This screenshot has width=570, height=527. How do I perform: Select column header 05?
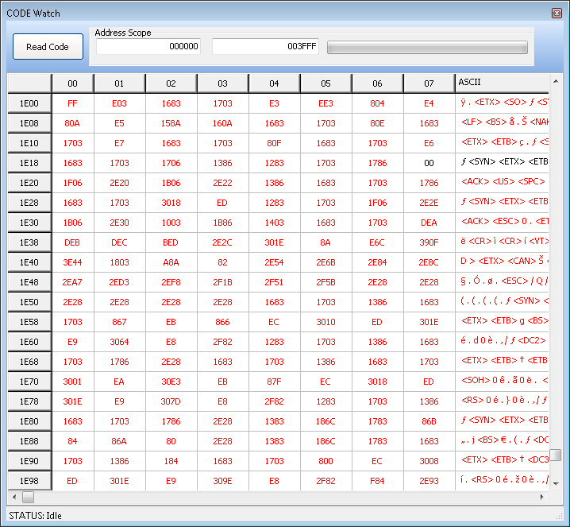[325, 83]
